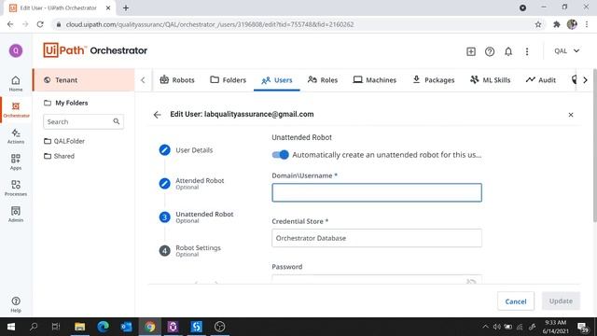Viewport: 597px width, 336px height.
Task: Open Processes in the left sidebar
Action: (x=16, y=189)
